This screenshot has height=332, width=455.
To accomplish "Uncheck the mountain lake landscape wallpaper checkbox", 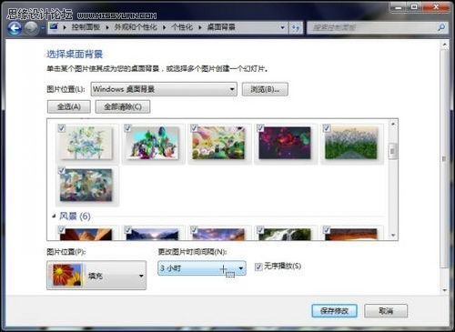I will coord(127,230).
